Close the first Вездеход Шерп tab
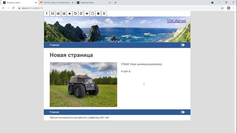 (x=36, y=3)
